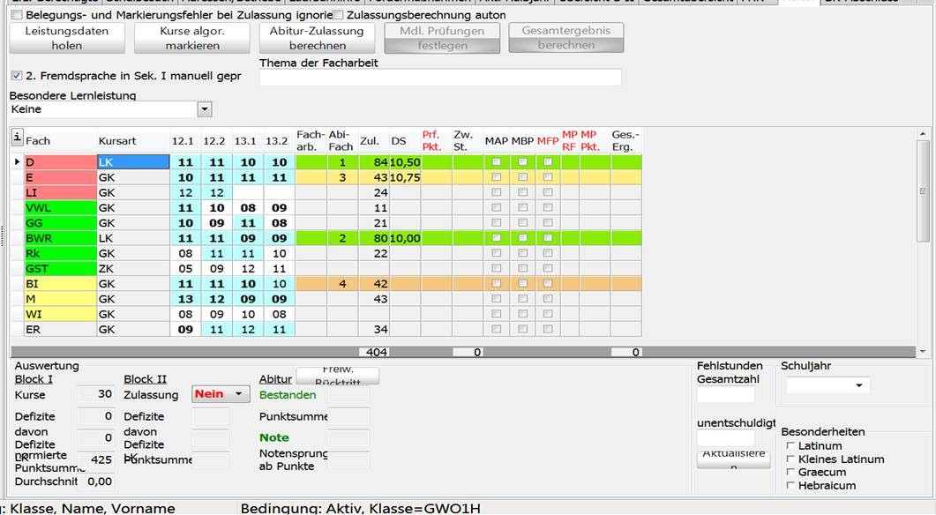The height and width of the screenshot is (515, 936).
Task: Click the table's vertical scrollbar thumb
Action: 923,191
